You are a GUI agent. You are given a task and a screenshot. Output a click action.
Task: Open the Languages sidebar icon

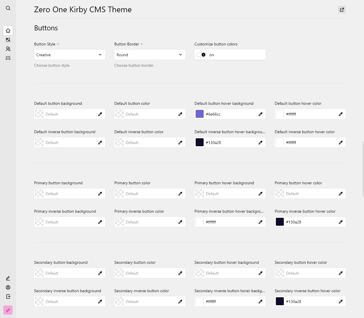[x=8, y=40]
